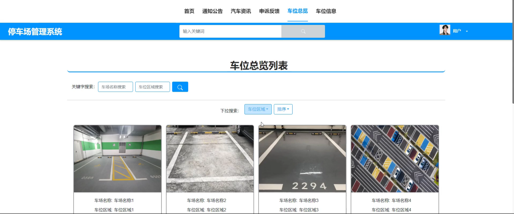The image size is (514, 214).
Task: Click the text 车位区域1
Action: tap(124, 210)
